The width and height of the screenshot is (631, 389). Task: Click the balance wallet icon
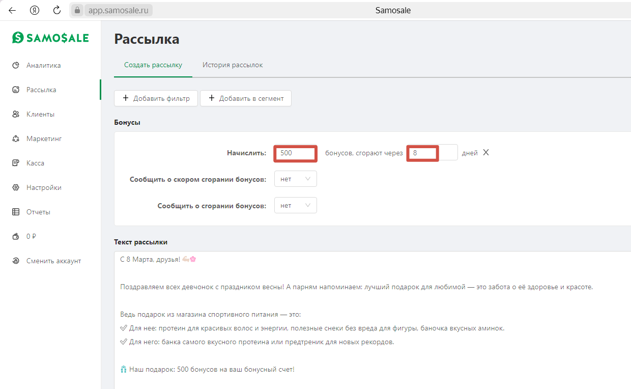[16, 236]
